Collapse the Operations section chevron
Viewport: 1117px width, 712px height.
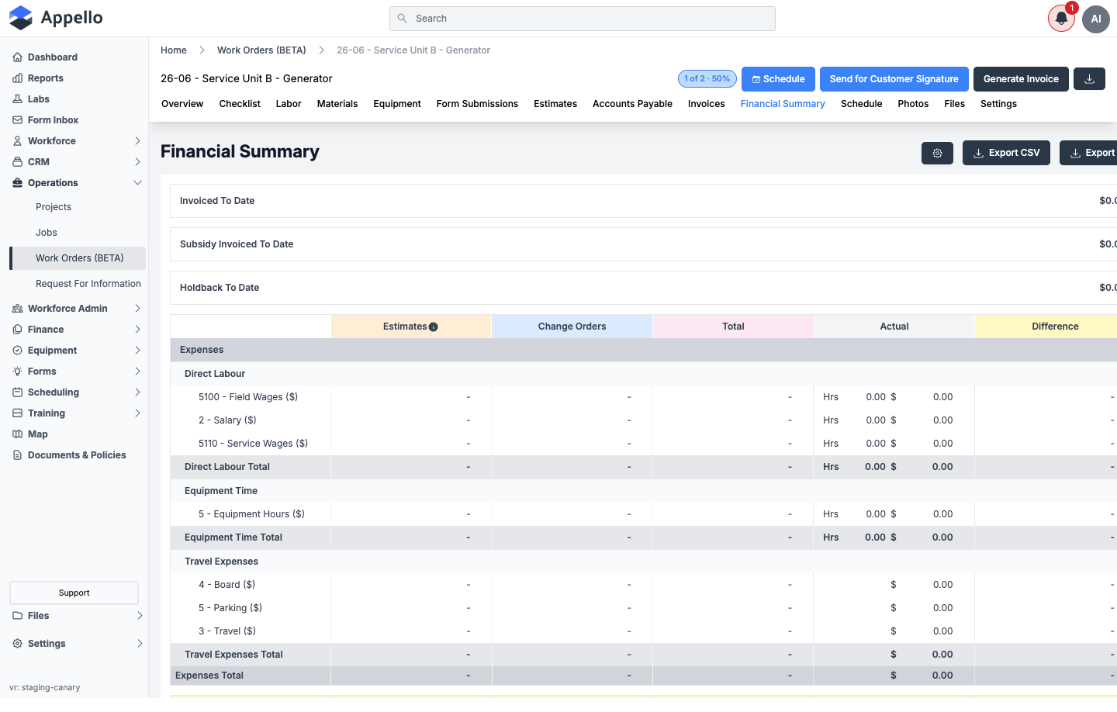tap(137, 183)
